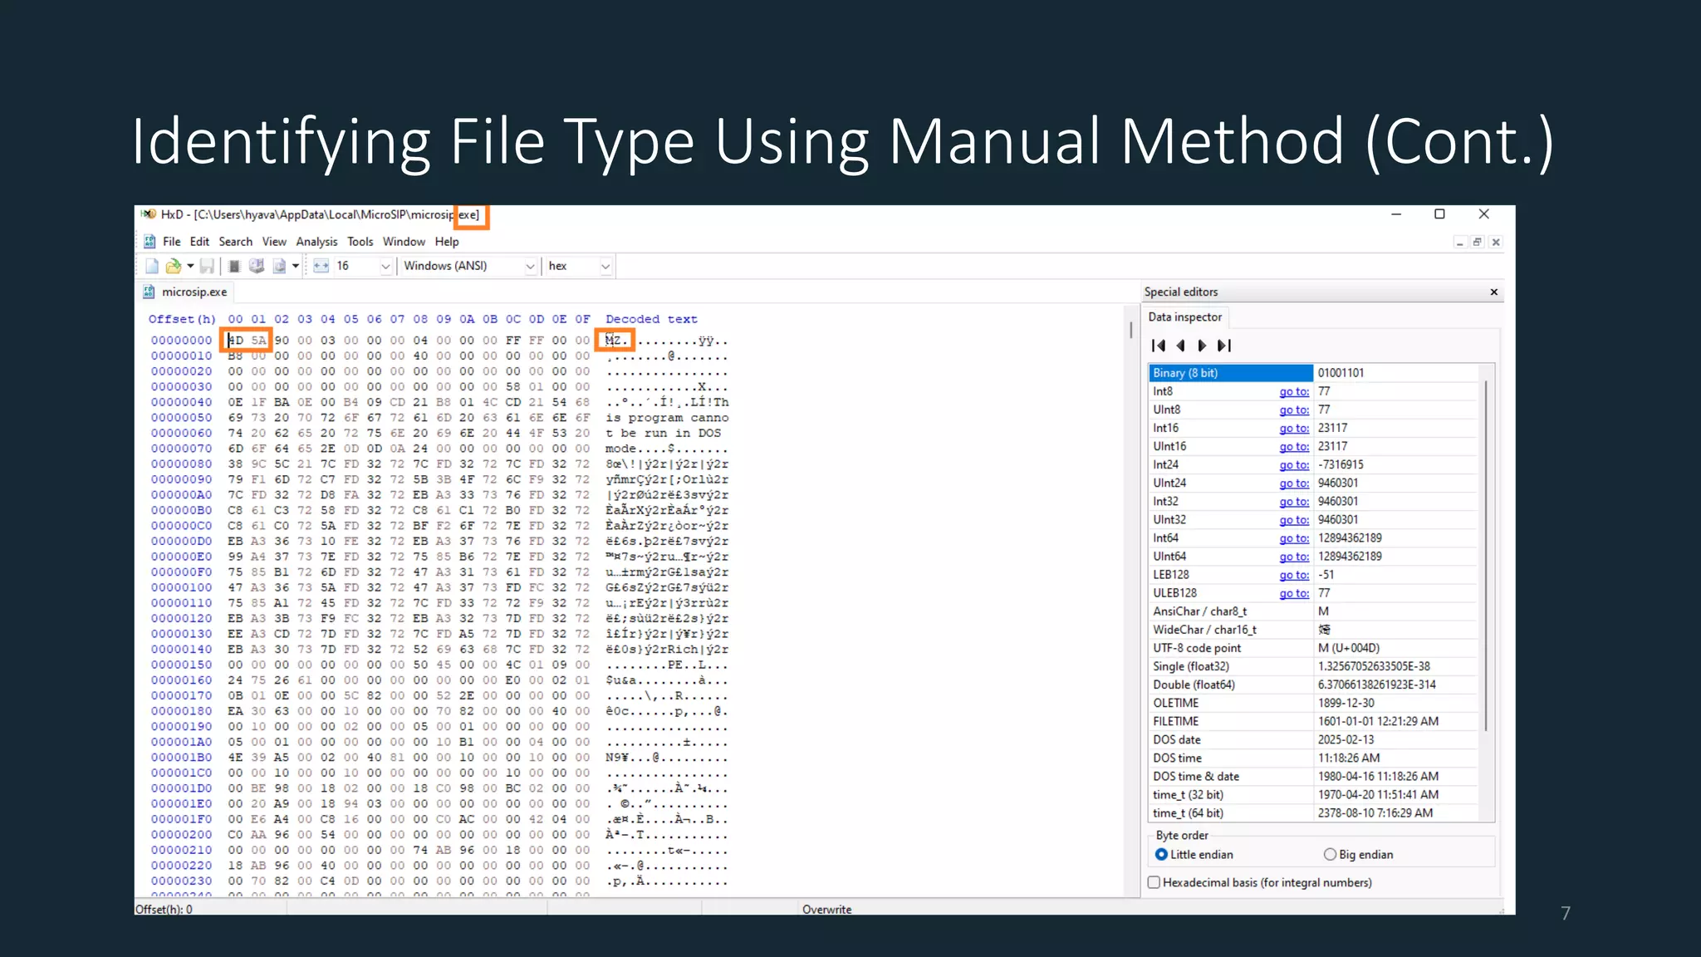Jump to last byte in Data inspector
This screenshot has width=1701, height=957.
tap(1224, 346)
